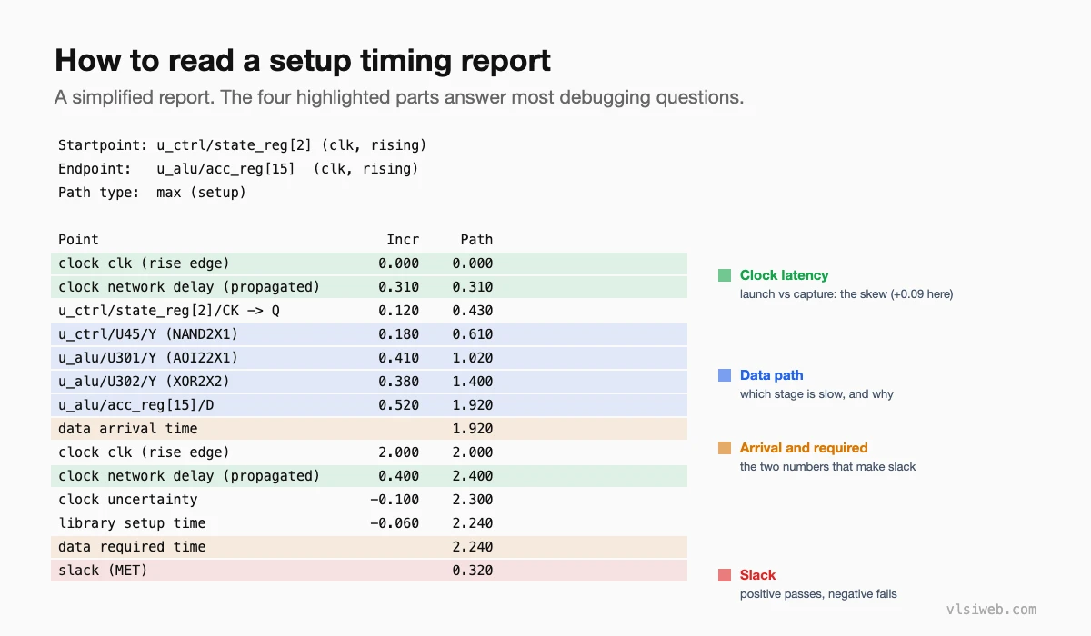Click the 'data arrival time' row label
Image resolution: width=1091 pixels, height=636 pixels.
point(127,429)
